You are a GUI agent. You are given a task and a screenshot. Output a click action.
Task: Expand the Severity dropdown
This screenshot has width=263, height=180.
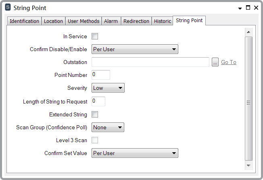108,88
